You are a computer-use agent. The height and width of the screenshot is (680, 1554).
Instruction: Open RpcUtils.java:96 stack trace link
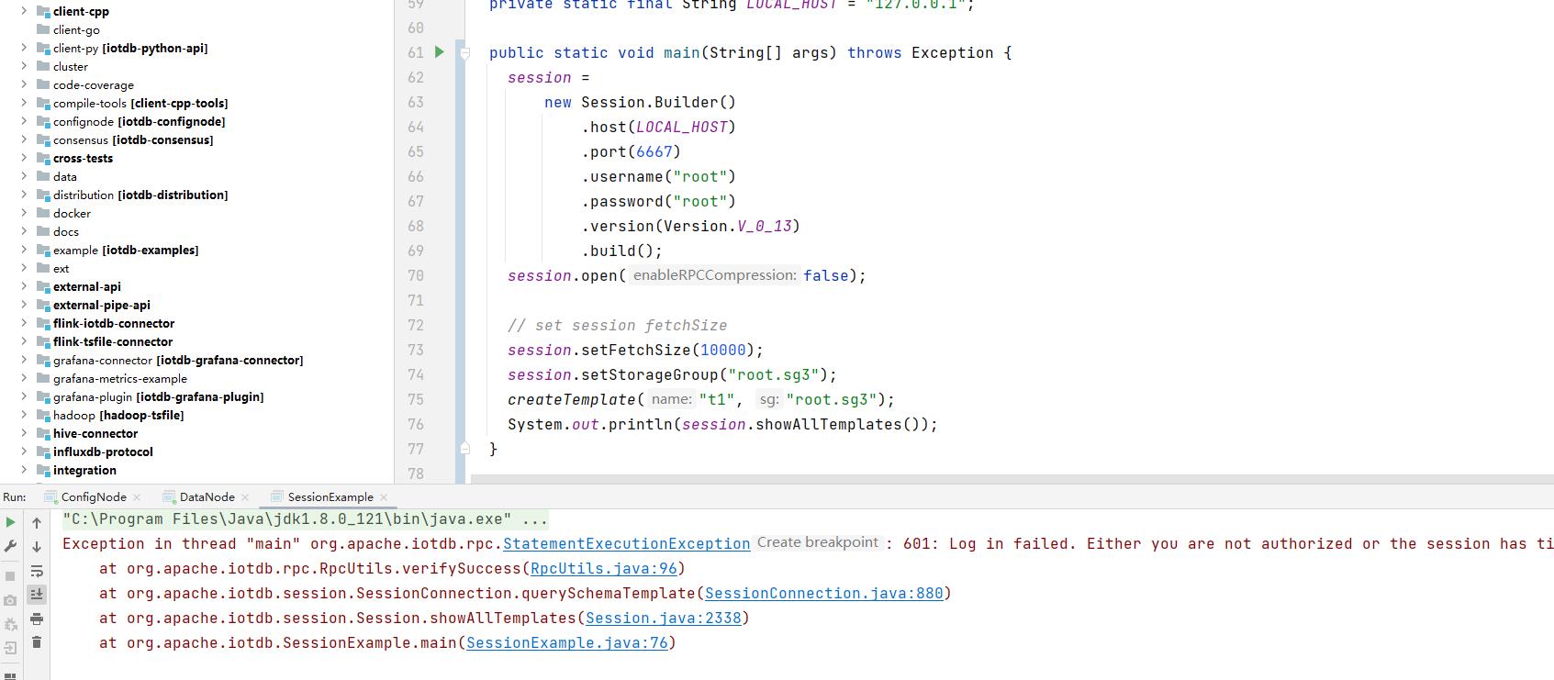tap(603, 569)
